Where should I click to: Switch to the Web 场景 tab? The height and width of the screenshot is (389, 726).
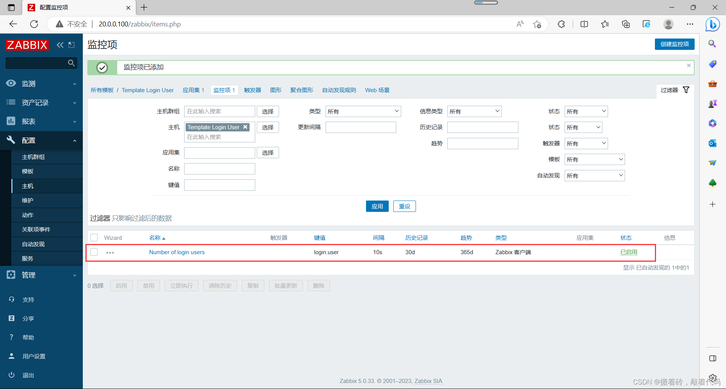click(x=377, y=90)
